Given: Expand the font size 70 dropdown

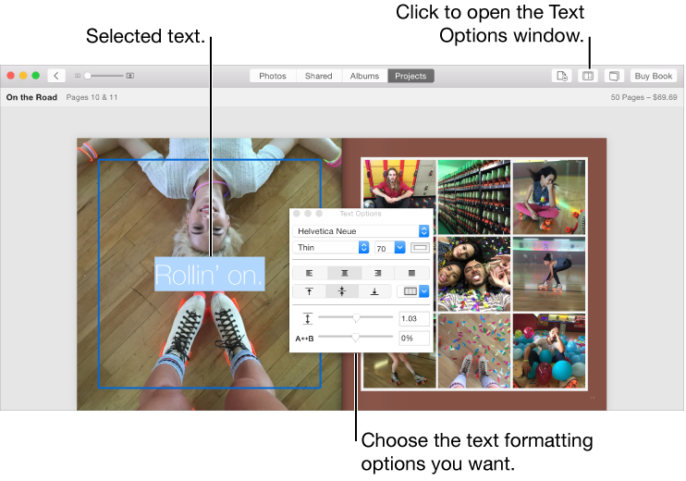Looking at the screenshot, I should click(399, 248).
